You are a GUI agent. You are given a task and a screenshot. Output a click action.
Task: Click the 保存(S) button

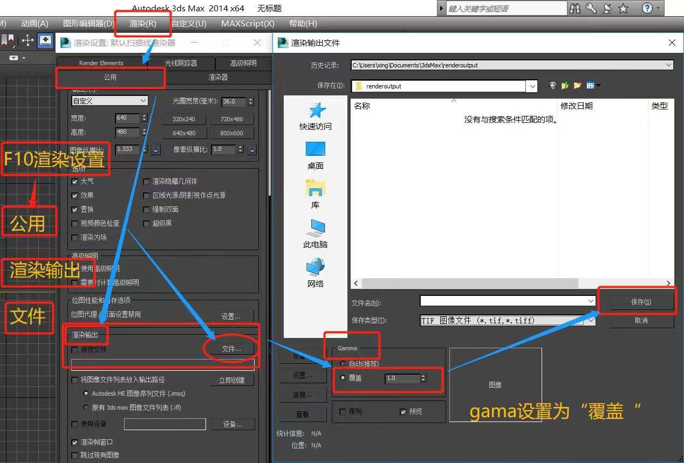click(x=640, y=302)
